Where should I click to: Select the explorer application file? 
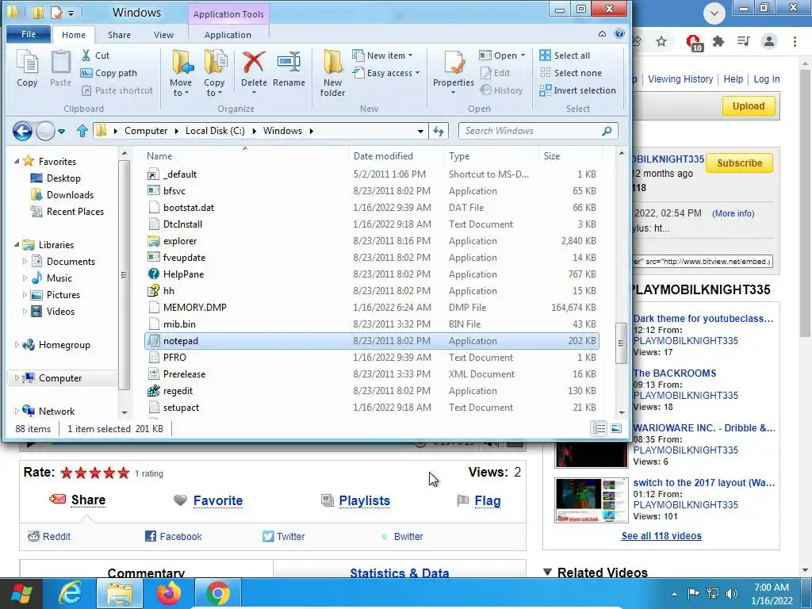(x=371, y=241)
